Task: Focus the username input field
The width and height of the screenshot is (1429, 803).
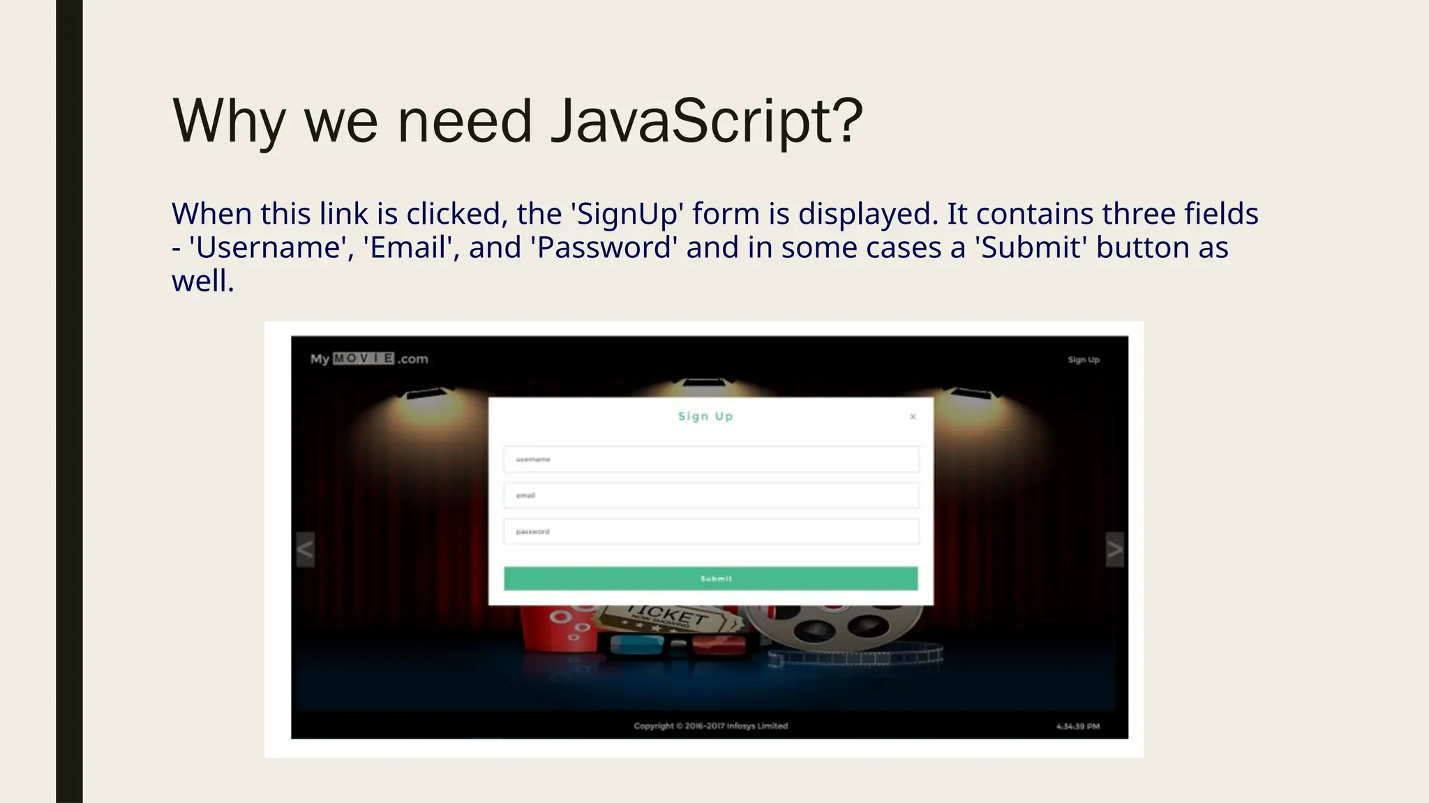Action: [711, 459]
